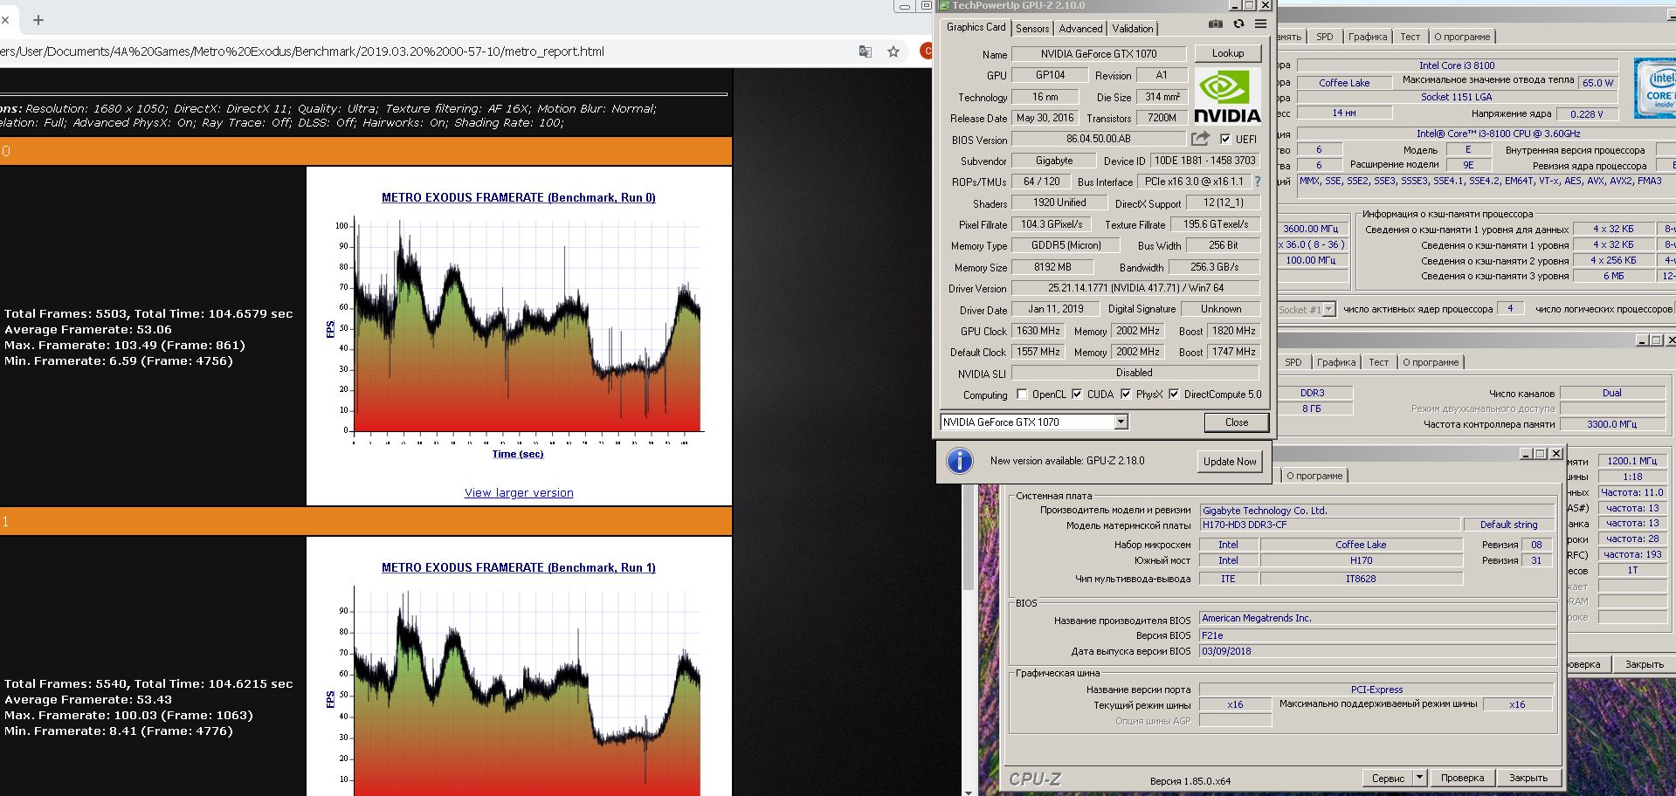Screen dimensions: 1676x796
Task: Switch to the Sensors tab in GPU-Z
Action: 1032,29
